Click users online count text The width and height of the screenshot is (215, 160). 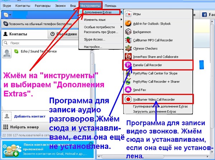coord(27,135)
